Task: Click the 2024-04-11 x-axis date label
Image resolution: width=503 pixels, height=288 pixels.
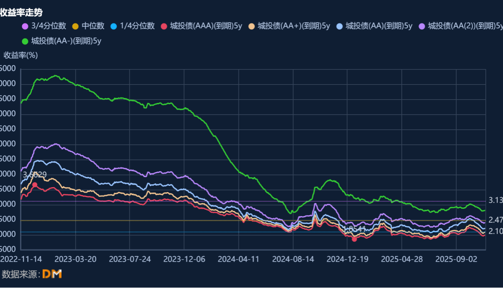Action: pos(239,259)
